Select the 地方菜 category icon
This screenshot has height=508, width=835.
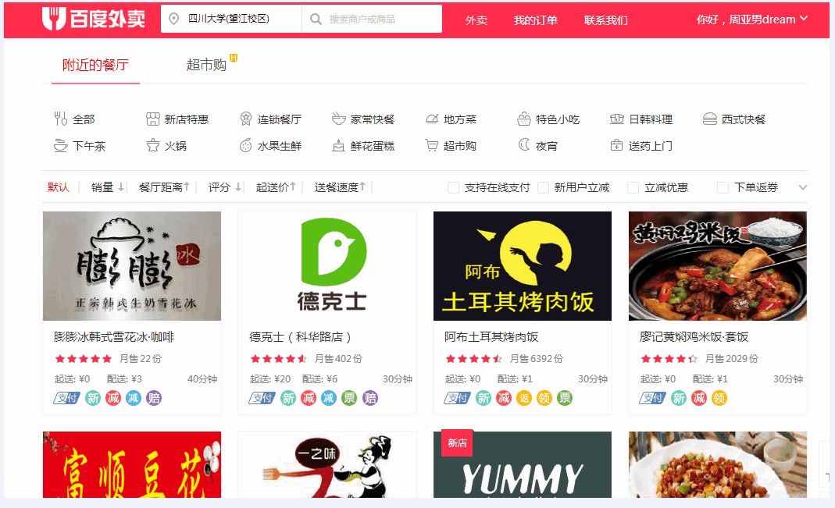pyautogui.click(x=432, y=119)
